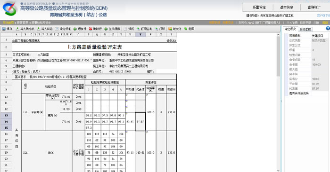The image size is (330, 172).
Task: Click the sheet title 土方路基质量检验评定表
Action: tap(95, 47)
